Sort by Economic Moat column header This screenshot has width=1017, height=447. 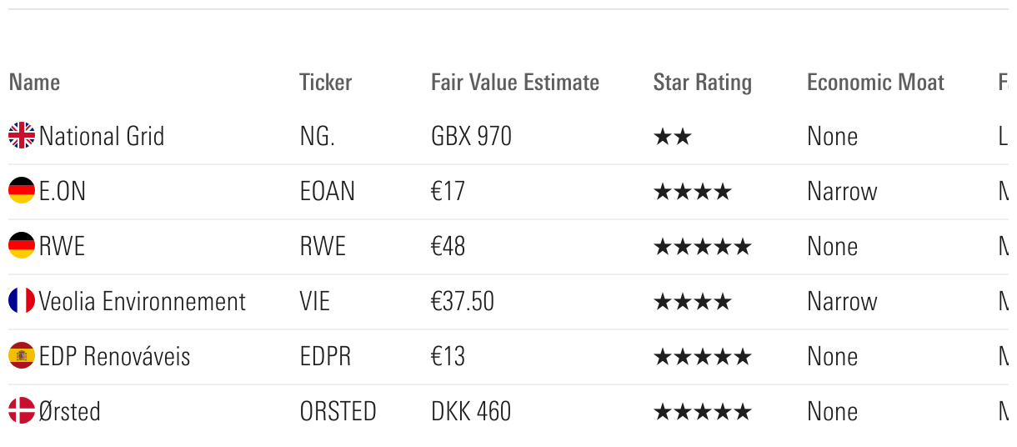point(875,83)
